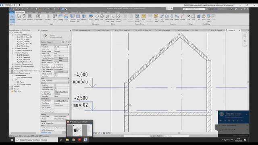Viewport: 258px width, 145px height.
Task: Choose the Curtain System tool
Action: click(72, 18)
